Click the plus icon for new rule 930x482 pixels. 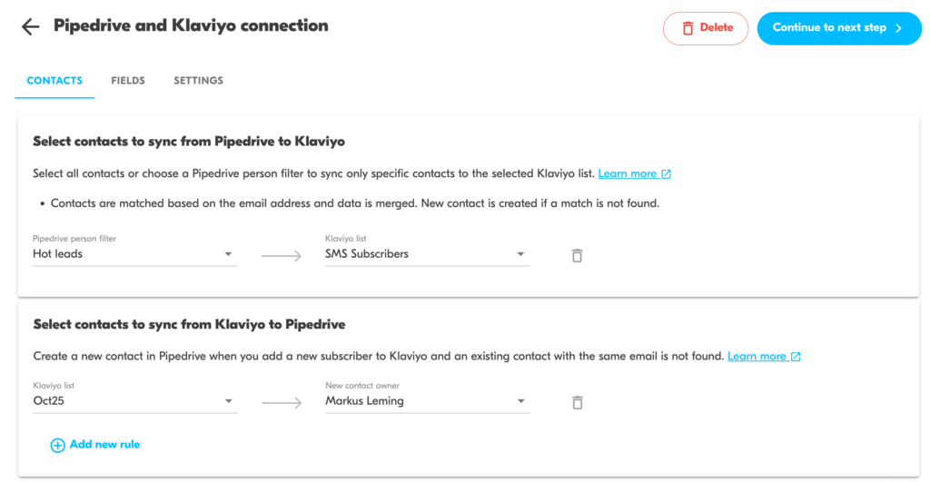coord(57,446)
